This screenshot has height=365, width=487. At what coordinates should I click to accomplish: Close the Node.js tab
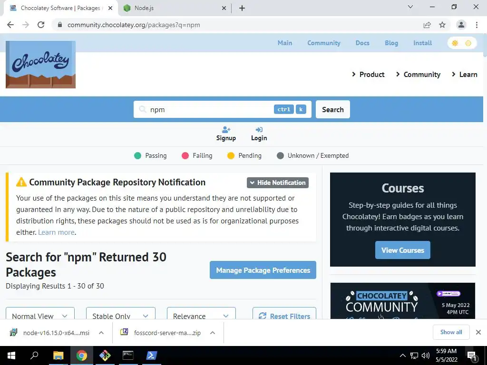[x=224, y=8]
